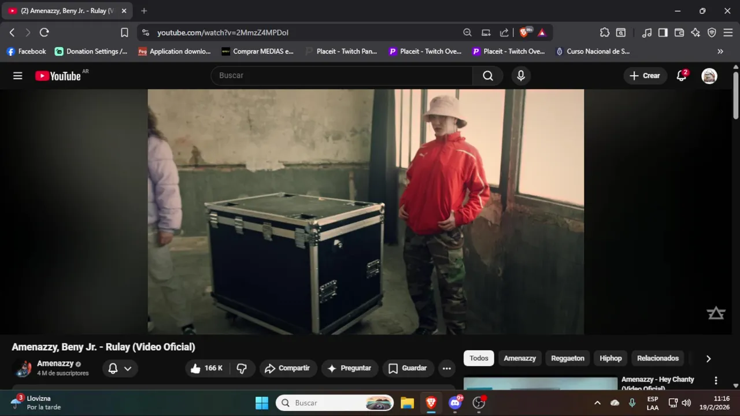Image resolution: width=740 pixels, height=416 pixels.
Task: Click the Compartir button
Action: tap(287, 368)
